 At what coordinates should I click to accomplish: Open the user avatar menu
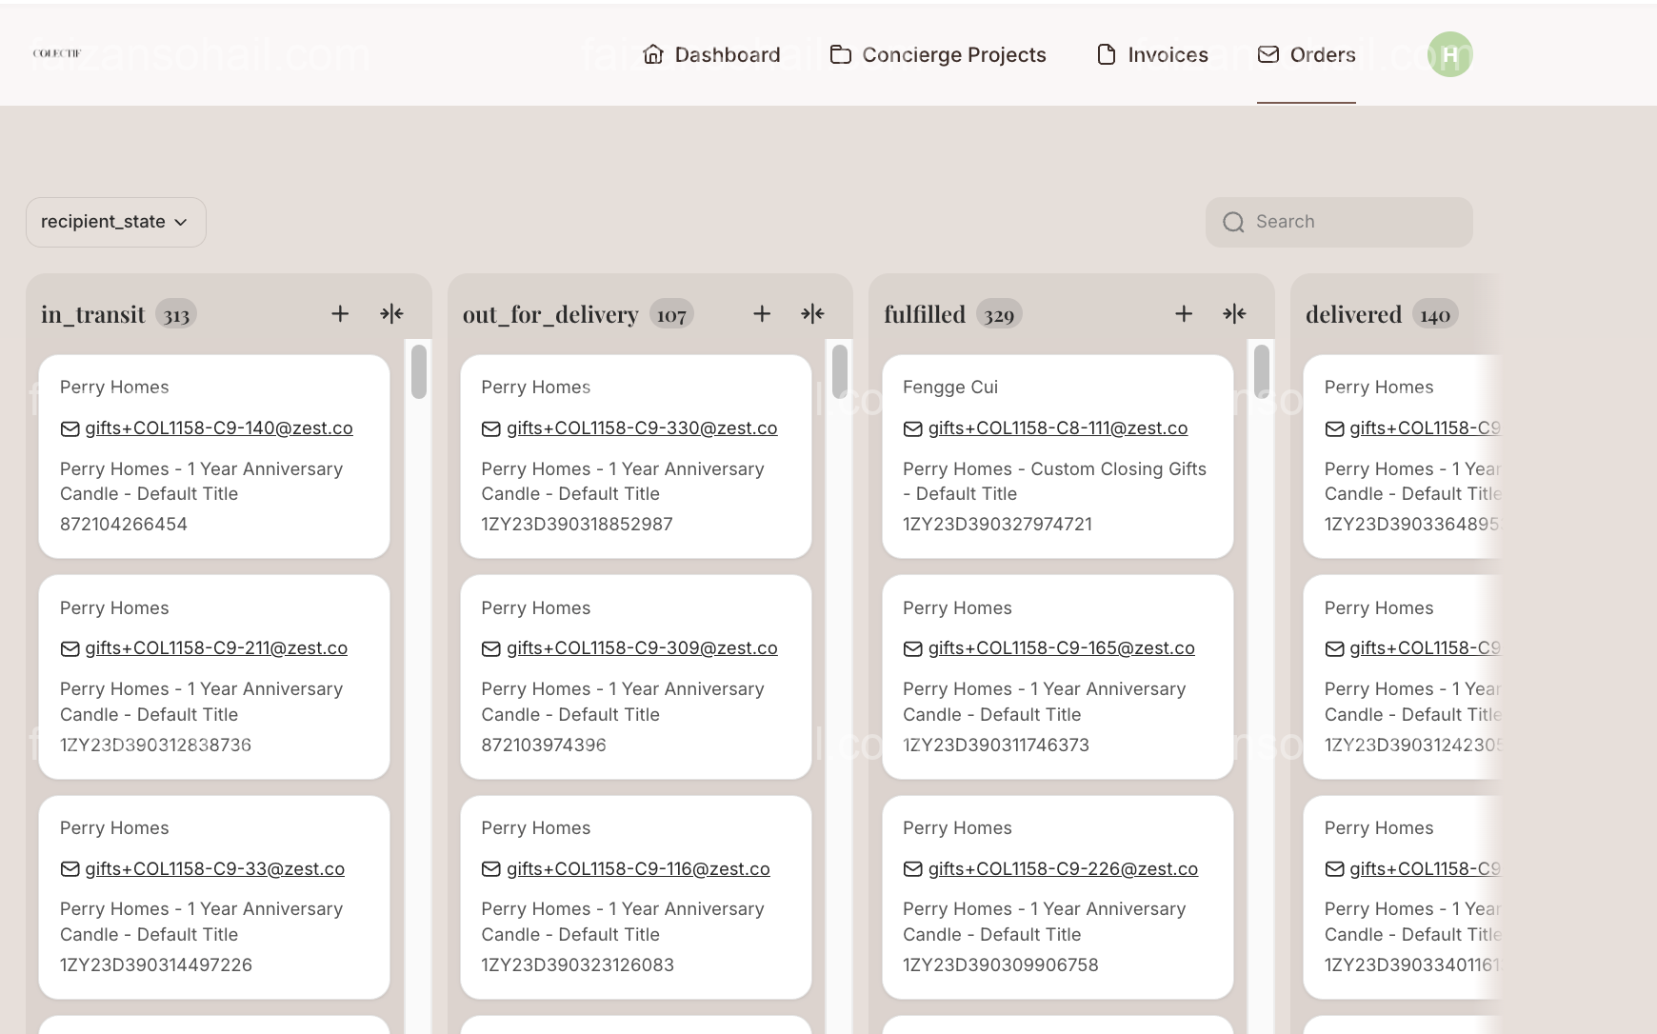1450,54
